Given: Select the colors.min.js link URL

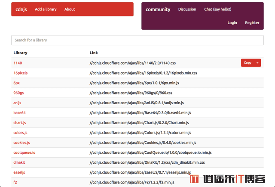Looking at the screenshot, I should tap(141, 133).
